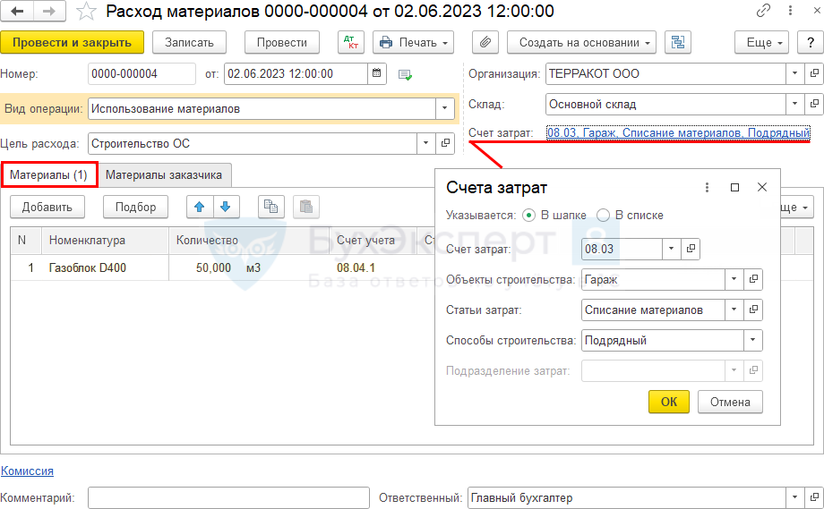This screenshot has height=509, width=824.
Task: Move row down with the down arrow
Action: 226,207
